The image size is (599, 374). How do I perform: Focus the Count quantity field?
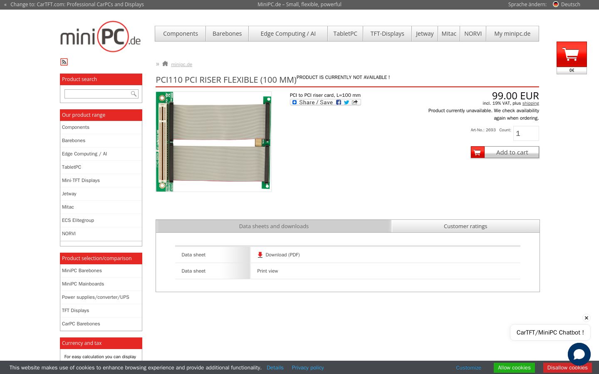point(526,133)
